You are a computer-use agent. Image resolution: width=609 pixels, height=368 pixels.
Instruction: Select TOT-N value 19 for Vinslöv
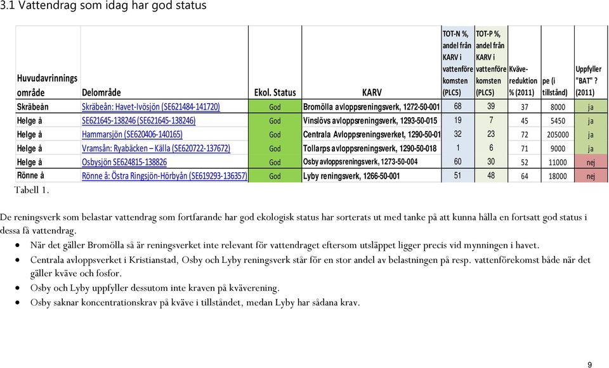point(458,120)
